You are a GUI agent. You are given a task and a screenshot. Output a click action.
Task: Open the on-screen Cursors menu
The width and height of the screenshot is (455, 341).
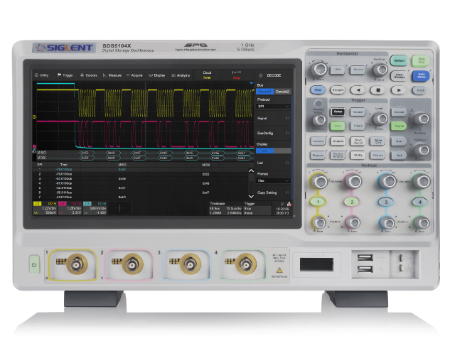[88, 75]
